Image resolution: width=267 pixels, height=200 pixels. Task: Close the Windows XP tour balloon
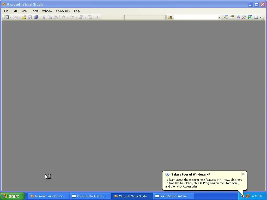[x=243, y=174]
